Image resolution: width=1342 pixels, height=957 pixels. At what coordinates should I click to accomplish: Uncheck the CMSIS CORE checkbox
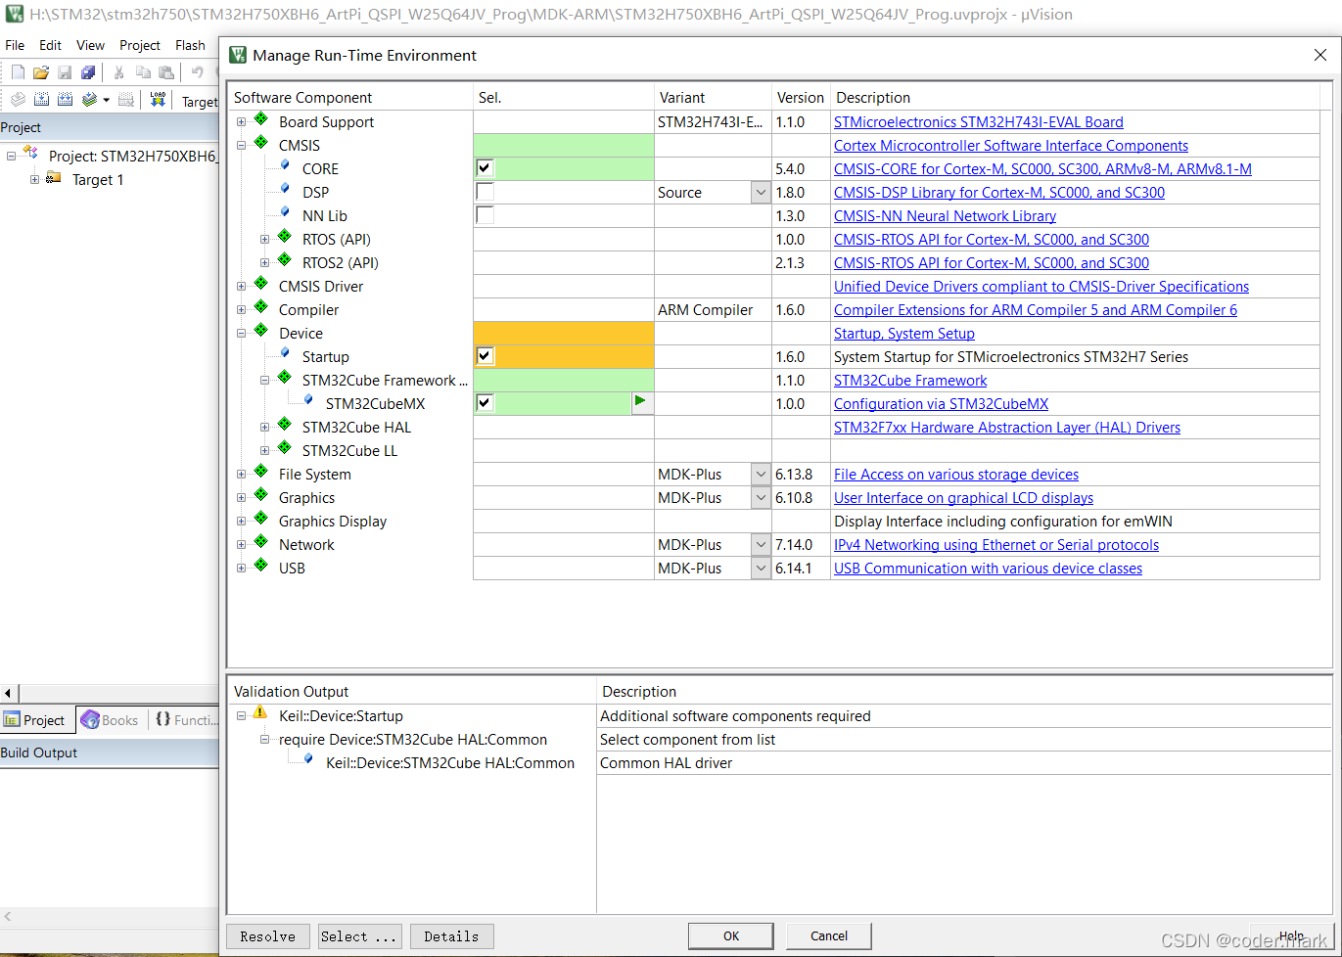[x=485, y=168]
